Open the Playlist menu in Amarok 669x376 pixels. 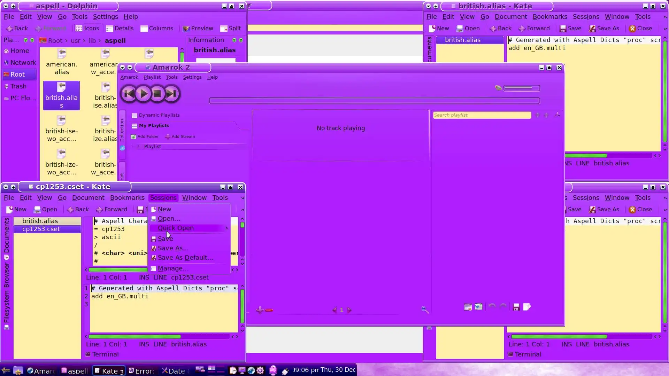(x=152, y=77)
